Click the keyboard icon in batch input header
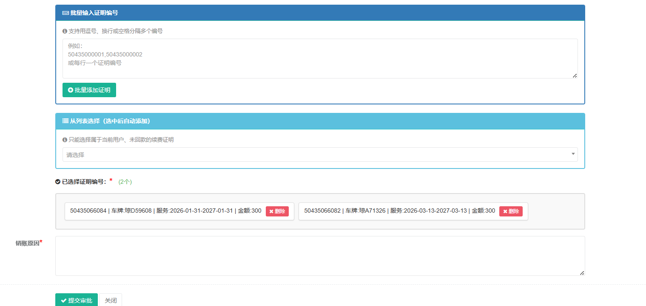646x306 pixels. (65, 13)
